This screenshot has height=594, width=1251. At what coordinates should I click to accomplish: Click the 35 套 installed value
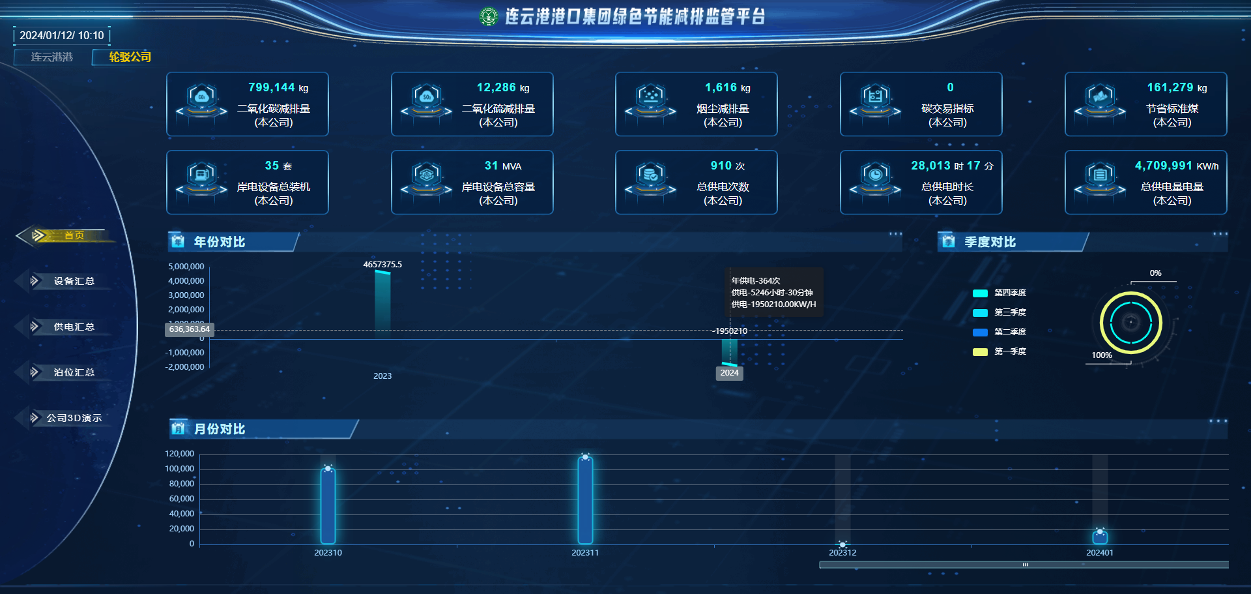point(278,166)
